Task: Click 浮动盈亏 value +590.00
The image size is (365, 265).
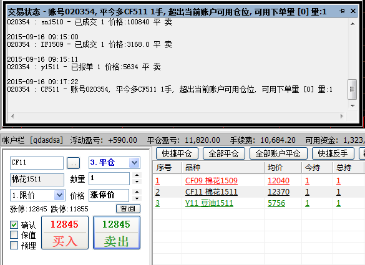Action: tap(123, 140)
